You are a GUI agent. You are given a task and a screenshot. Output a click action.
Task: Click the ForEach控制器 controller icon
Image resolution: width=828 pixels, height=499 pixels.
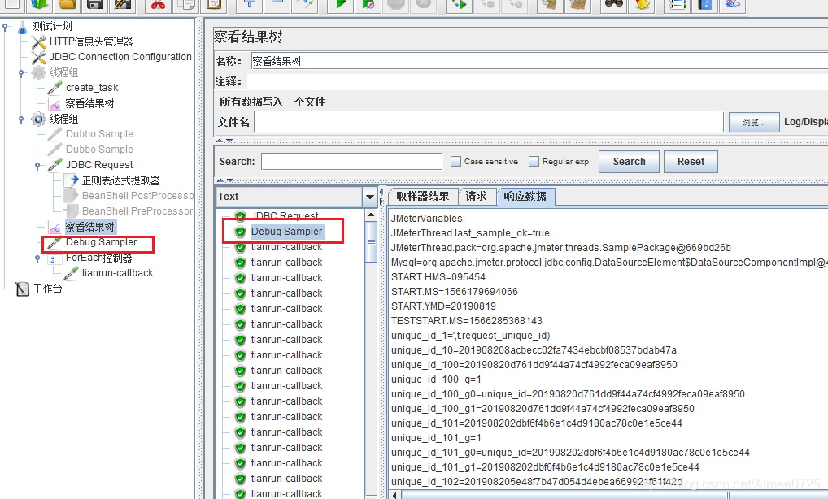tap(54, 258)
